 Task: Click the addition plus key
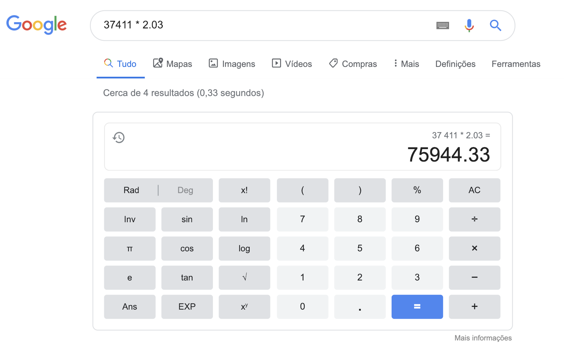[x=475, y=307]
